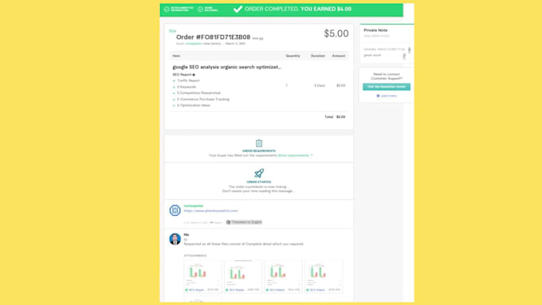Click the info dot beside SEO Report

(x=194, y=75)
